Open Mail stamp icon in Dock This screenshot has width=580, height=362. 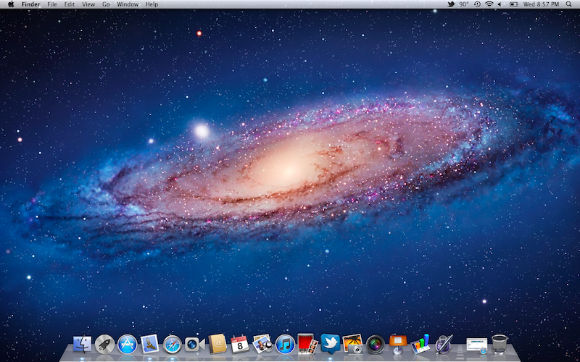[150, 344]
